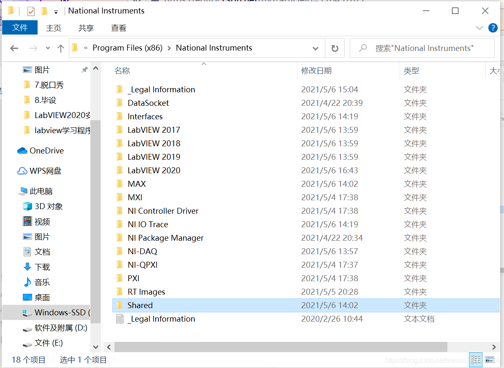
Task: Sort by the 修改日期 column header
Action: tap(316, 70)
